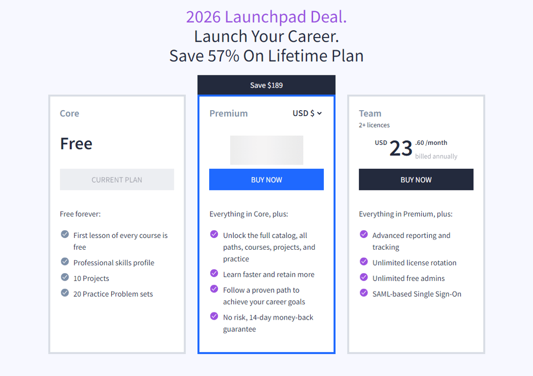Click the greyed CURRENT PLAN button
This screenshot has width=533, height=376.
click(x=117, y=179)
